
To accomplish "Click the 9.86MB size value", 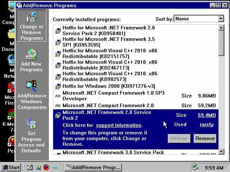I will pyautogui.click(x=207, y=96).
